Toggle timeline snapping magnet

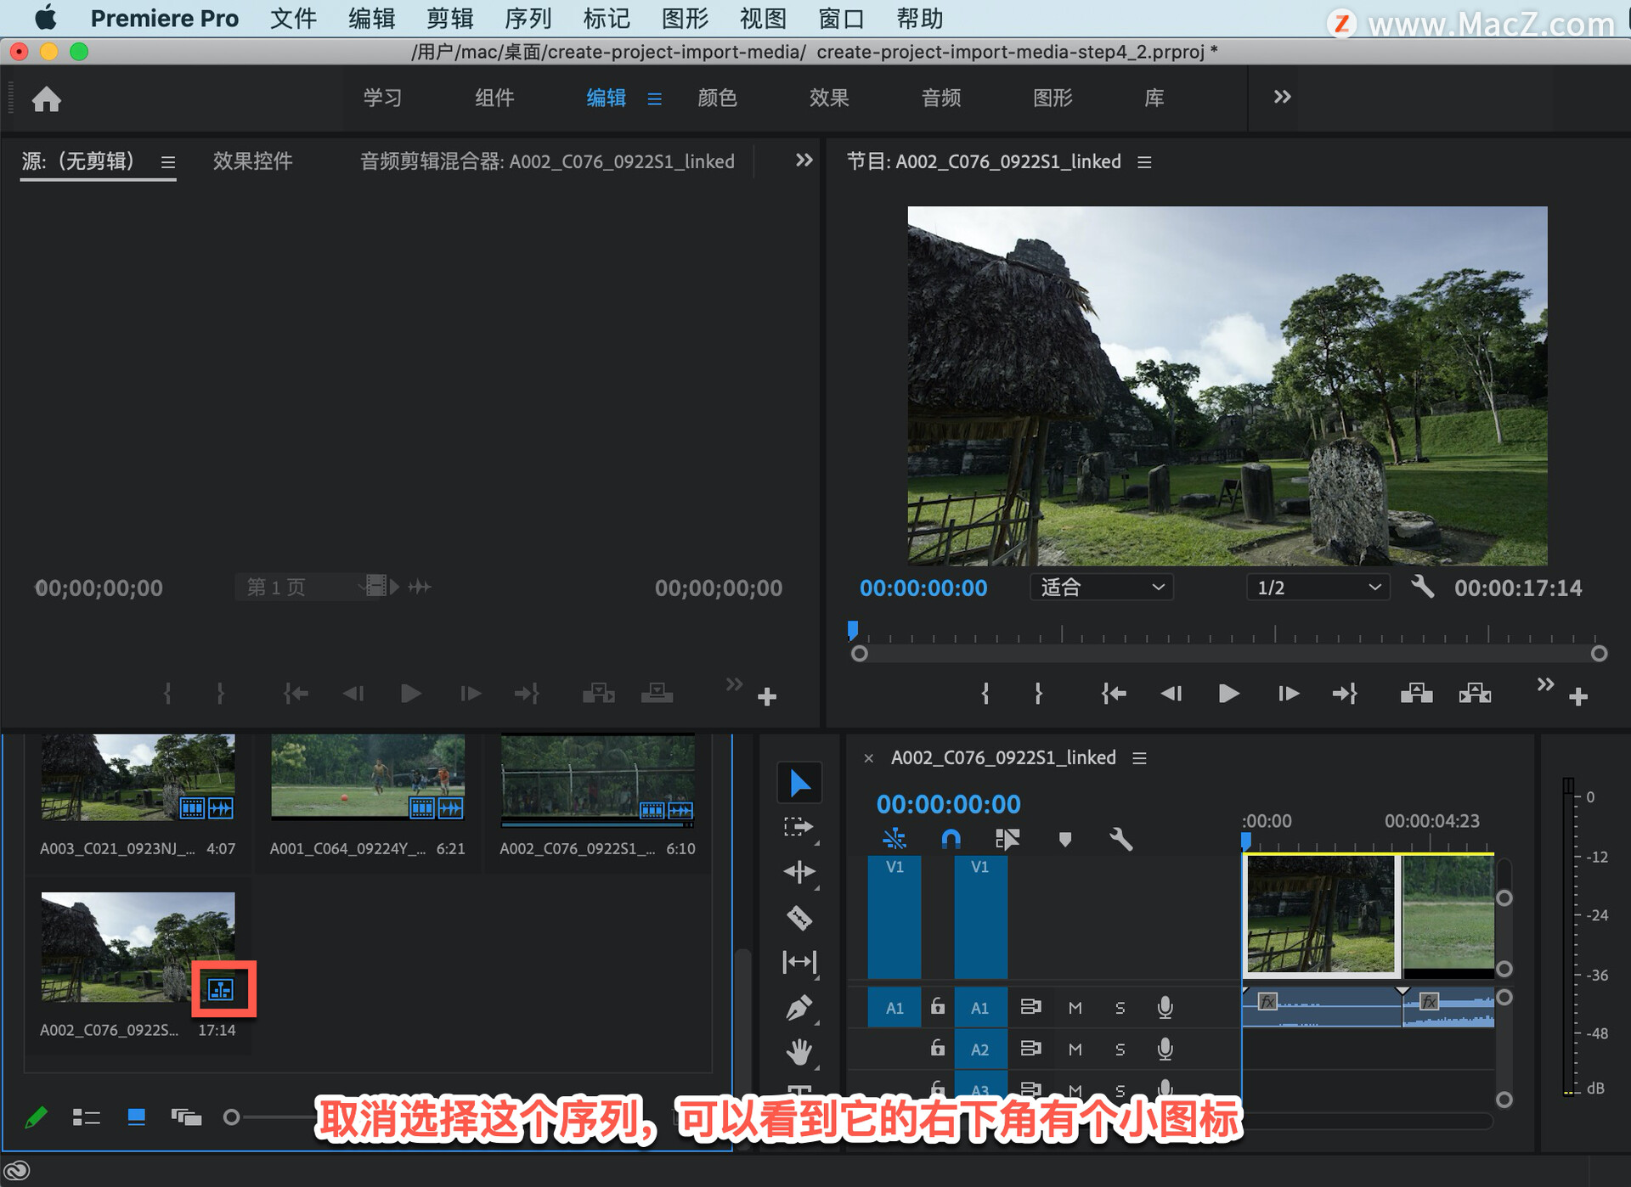tap(951, 840)
